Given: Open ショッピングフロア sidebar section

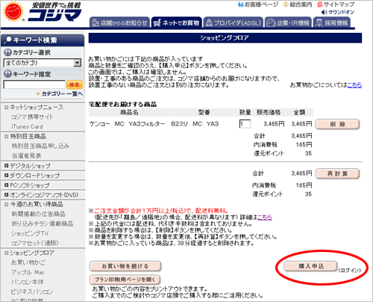Looking at the screenshot, I should [x=32, y=253].
